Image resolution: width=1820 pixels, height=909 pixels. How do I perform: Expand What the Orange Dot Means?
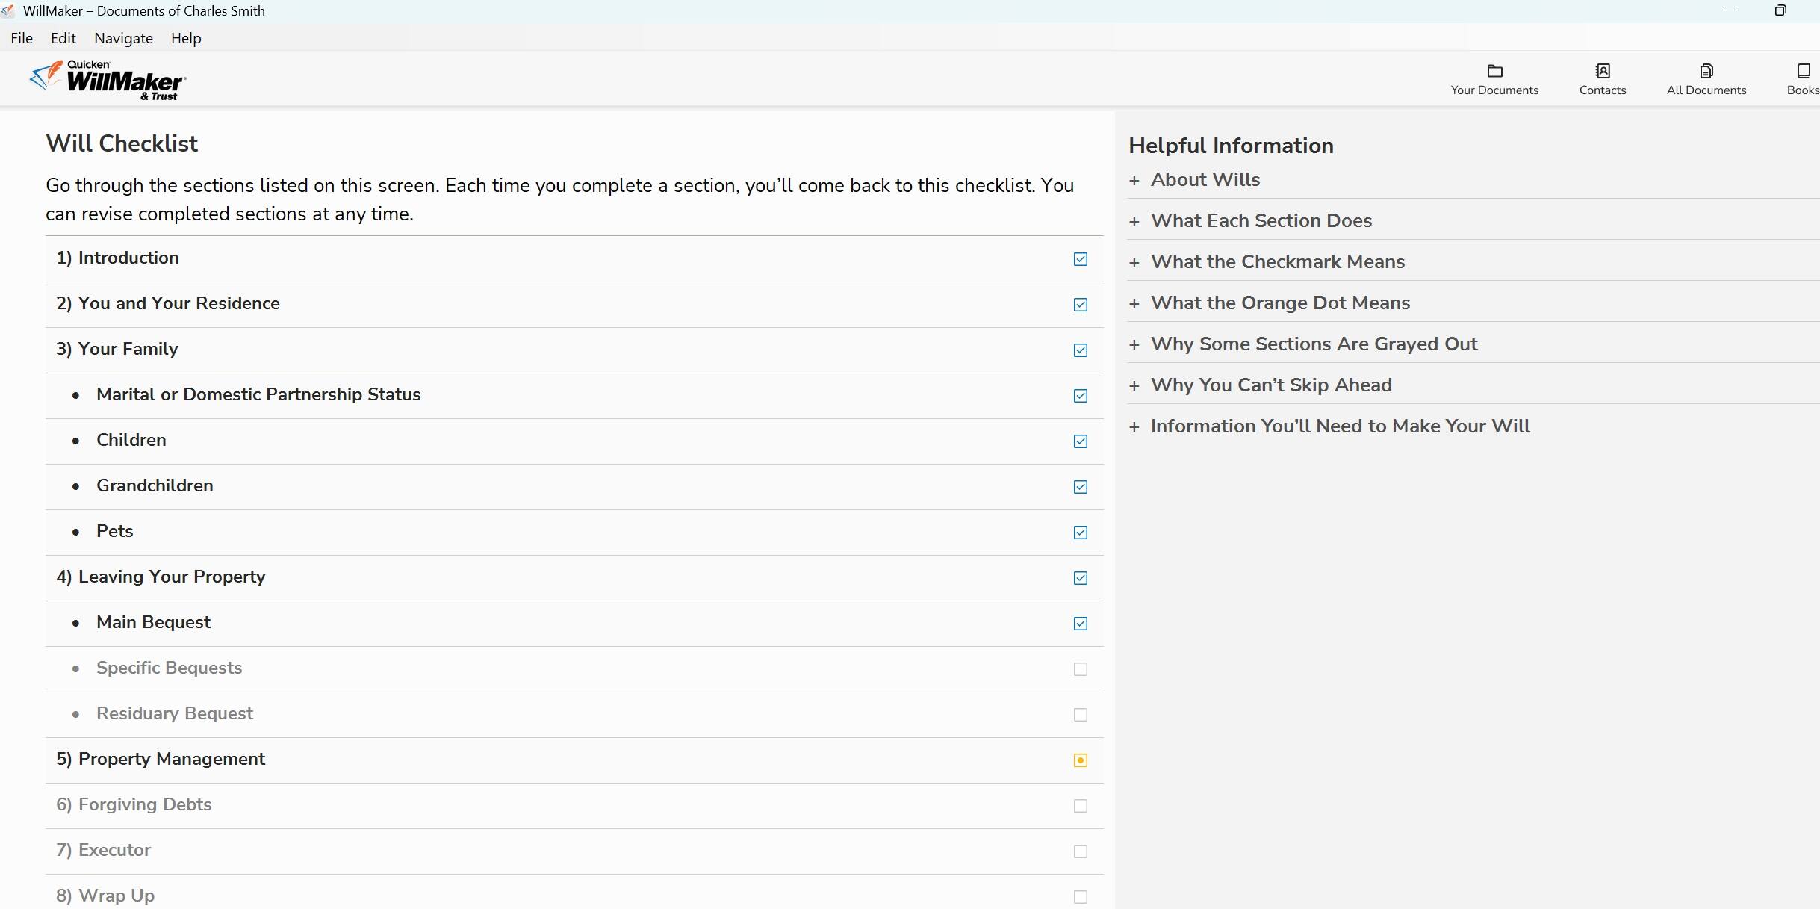(1279, 303)
